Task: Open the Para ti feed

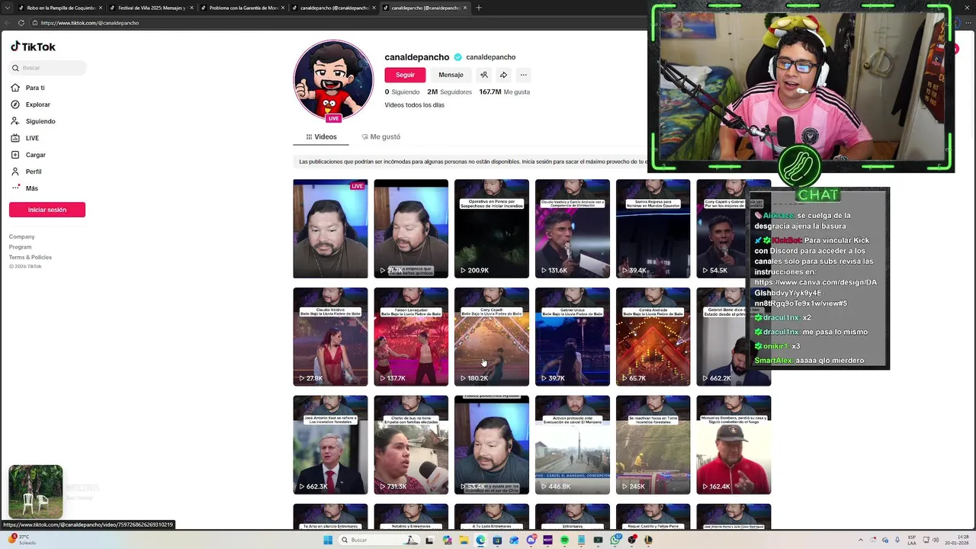Action: click(35, 88)
